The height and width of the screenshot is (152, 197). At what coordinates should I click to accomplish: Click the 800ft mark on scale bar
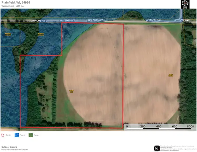pos(191,126)
